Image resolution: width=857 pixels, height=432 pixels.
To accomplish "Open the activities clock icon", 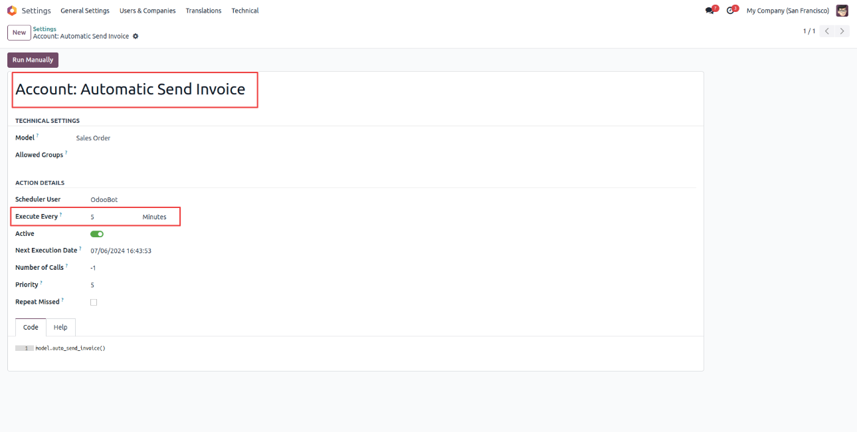I will pos(730,11).
